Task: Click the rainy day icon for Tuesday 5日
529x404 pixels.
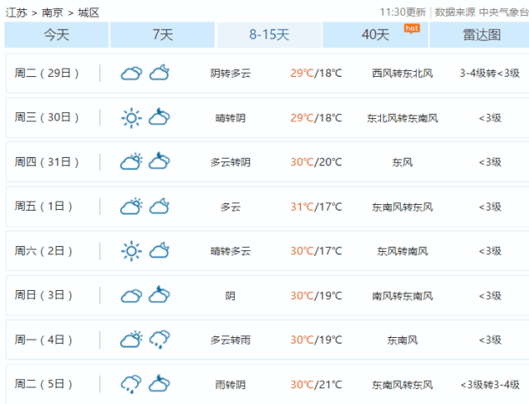Action: (131, 383)
